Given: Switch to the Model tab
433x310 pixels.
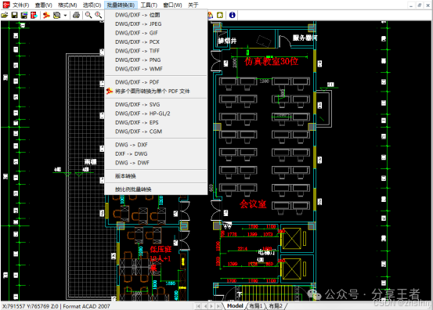Looking at the screenshot, I should click(x=235, y=306).
